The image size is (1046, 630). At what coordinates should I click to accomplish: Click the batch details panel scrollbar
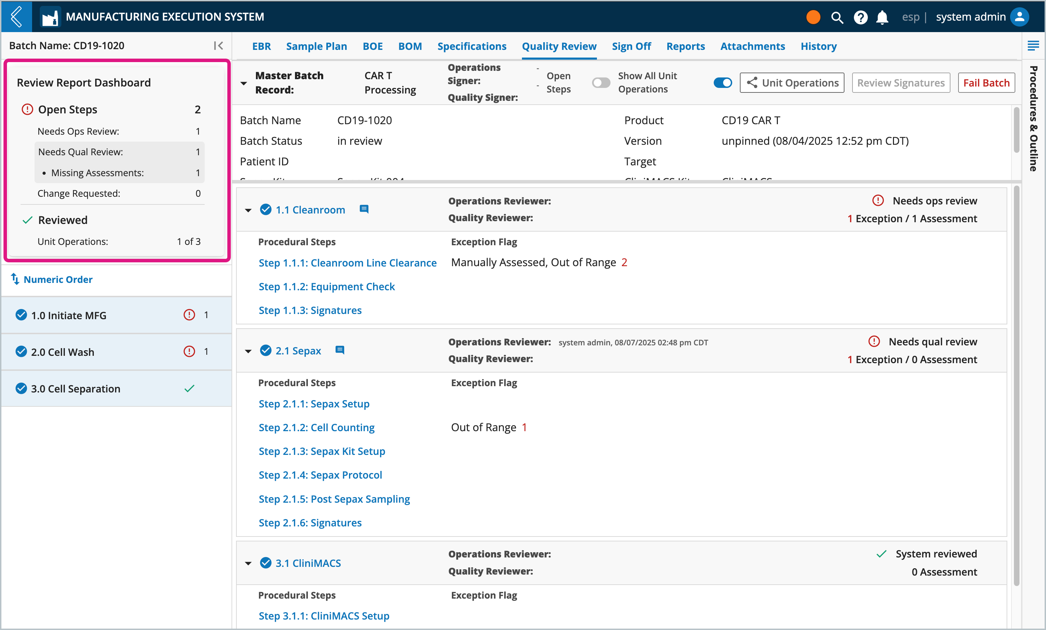1016,130
